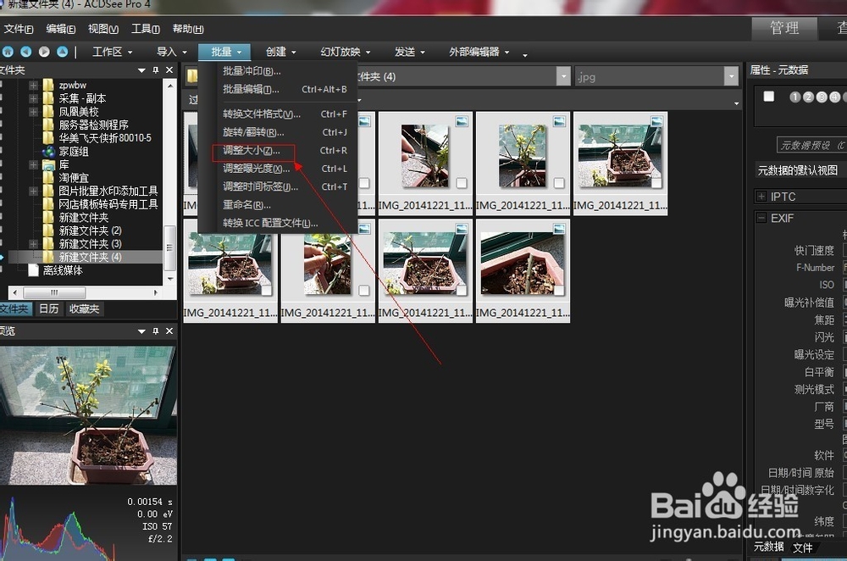Set rating 1 in the properties panel

click(x=795, y=97)
